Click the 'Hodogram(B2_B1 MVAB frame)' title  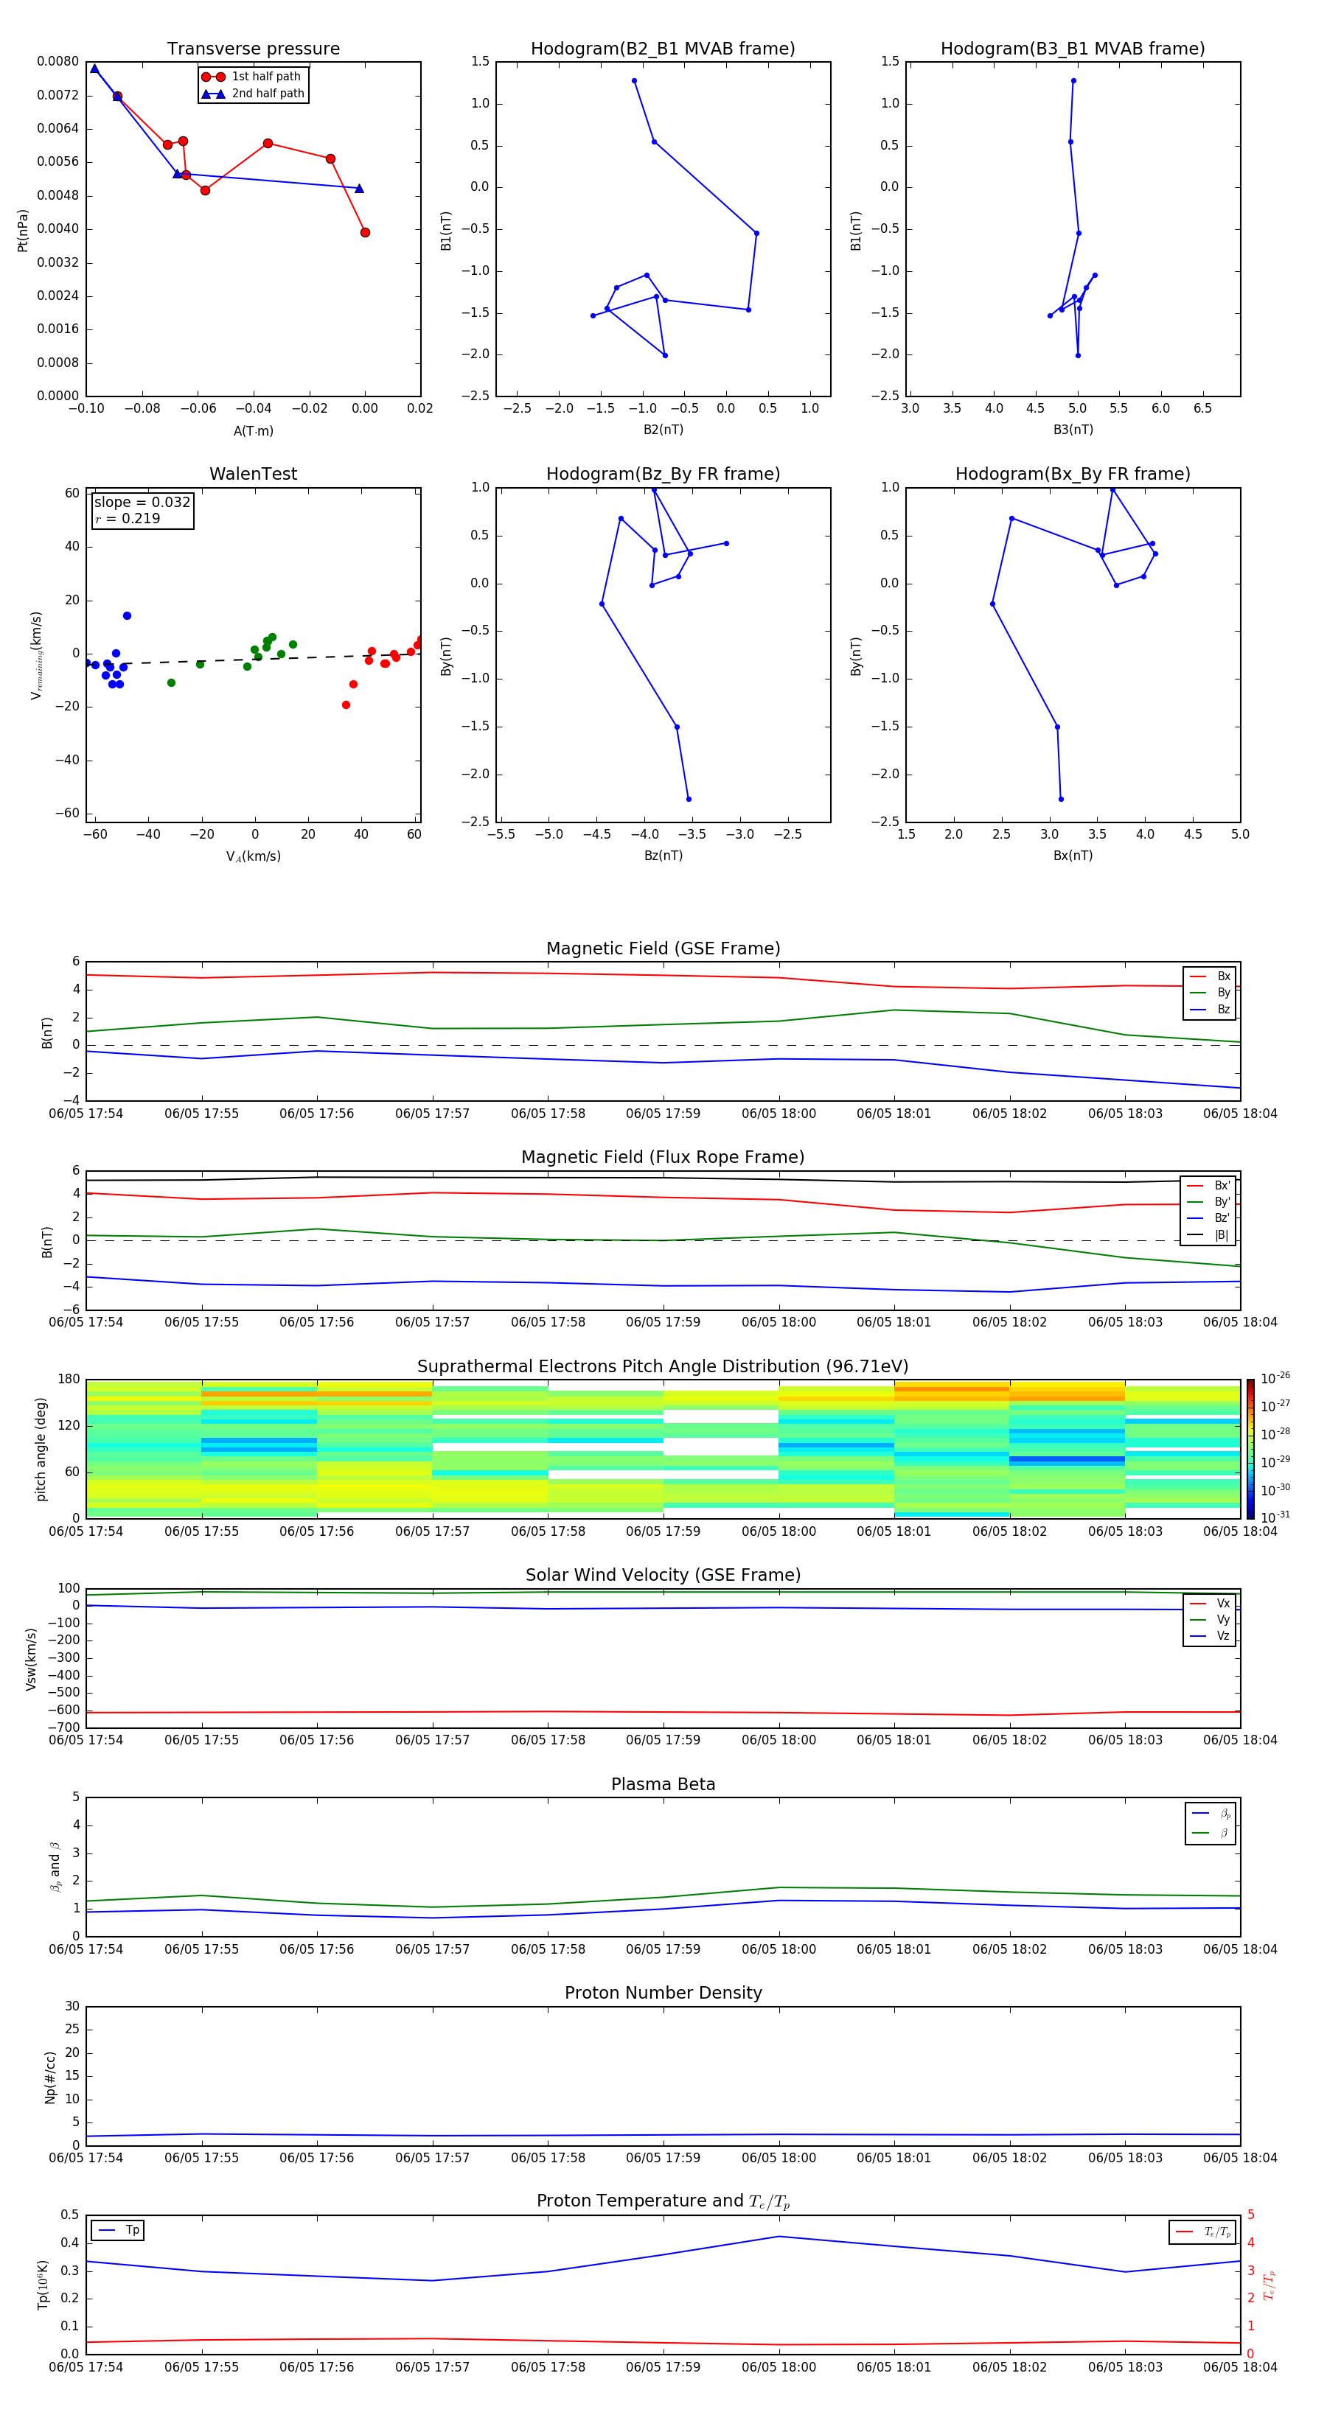tap(663, 49)
